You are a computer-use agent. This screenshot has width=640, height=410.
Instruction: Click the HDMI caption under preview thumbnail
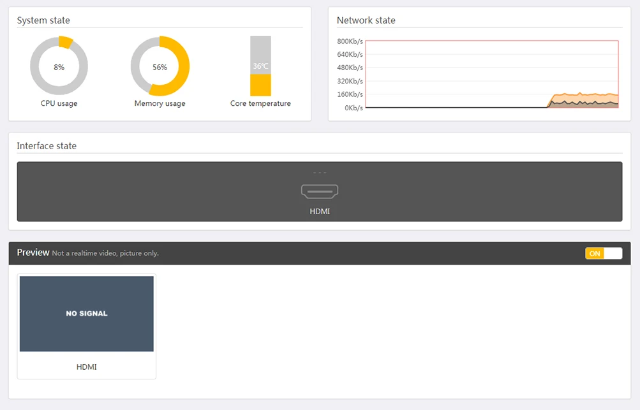[x=87, y=367]
